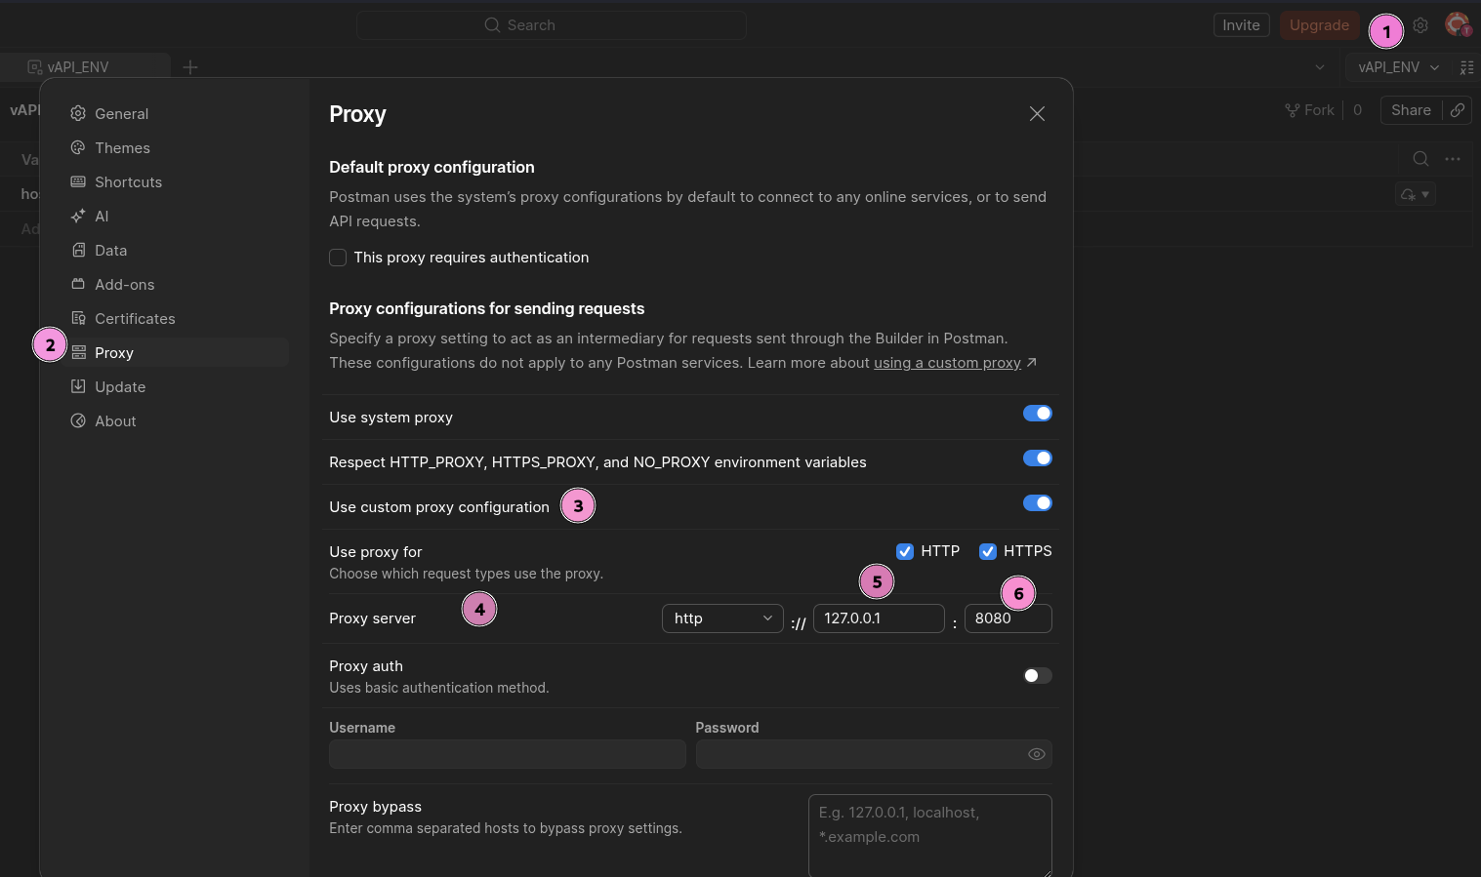
Task: Click the About icon in sidebar
Action: coord(78,421)
